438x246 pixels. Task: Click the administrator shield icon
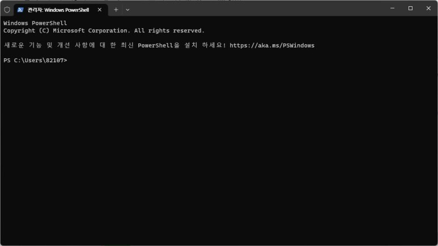7,10
